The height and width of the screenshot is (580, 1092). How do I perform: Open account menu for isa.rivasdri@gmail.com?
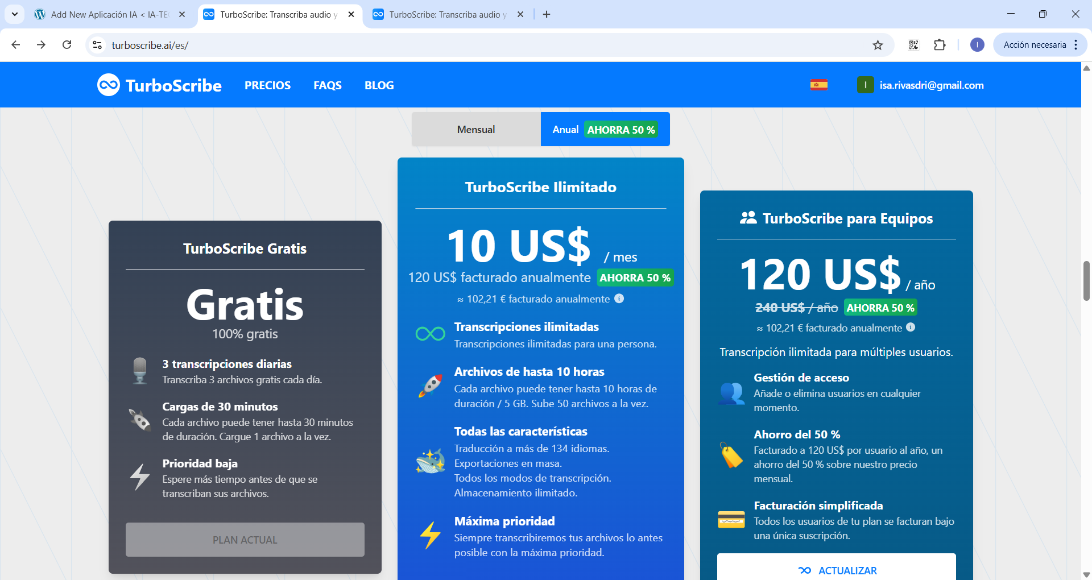920,85
